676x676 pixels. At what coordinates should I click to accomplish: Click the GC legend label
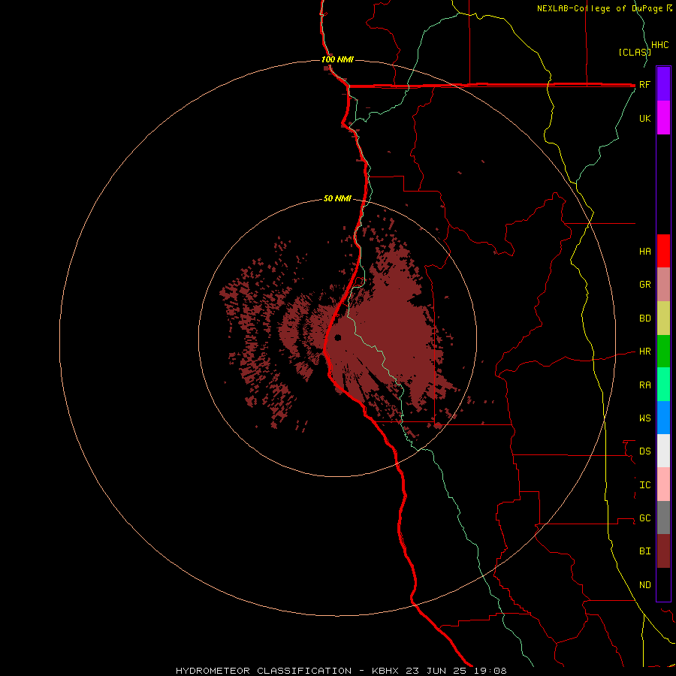(x=644, y=518)
